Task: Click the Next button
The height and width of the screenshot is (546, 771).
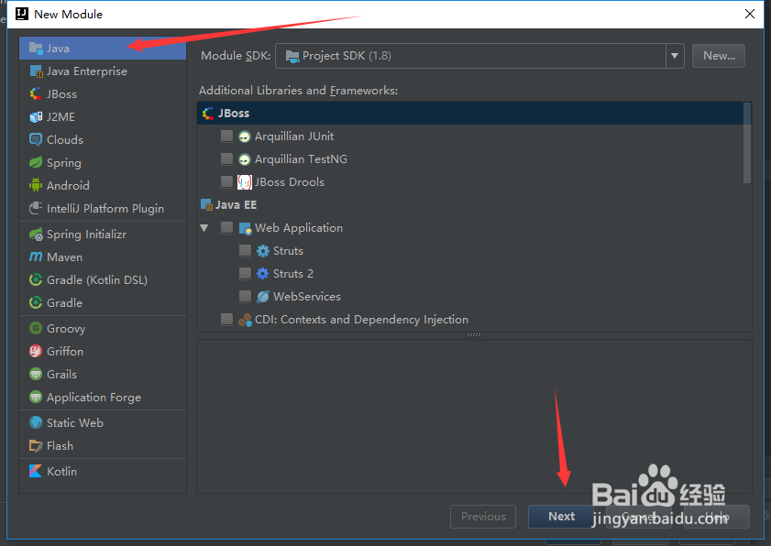Action: pyautogui.click(x=561, y=517)
